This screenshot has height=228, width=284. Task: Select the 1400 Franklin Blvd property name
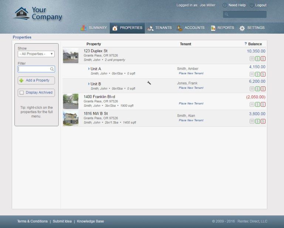pos(99,96)
